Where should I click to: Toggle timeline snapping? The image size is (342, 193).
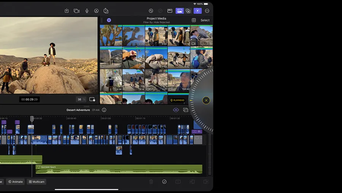click(176, 110)
